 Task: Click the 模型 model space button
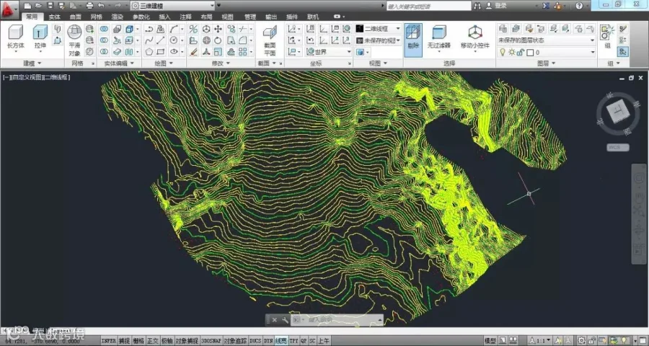[x=490, y=340]
